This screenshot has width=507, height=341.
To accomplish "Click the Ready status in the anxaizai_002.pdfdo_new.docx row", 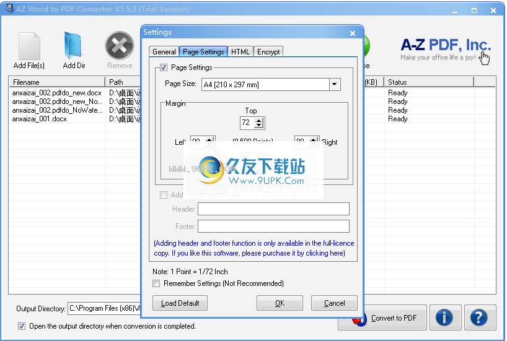I will 398,93.
